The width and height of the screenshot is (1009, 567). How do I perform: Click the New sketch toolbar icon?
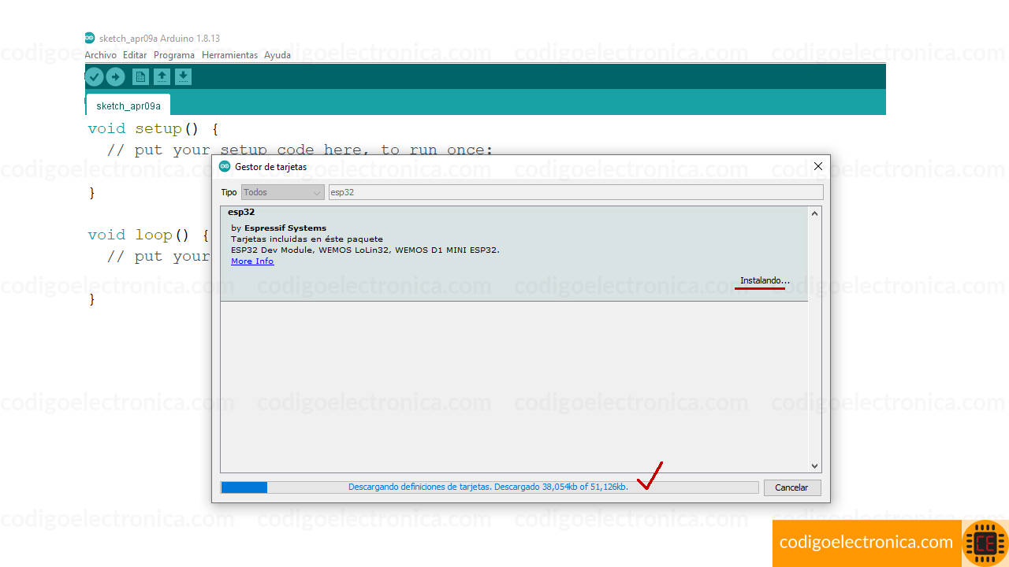pyautogui.click(x=140, y=76)
